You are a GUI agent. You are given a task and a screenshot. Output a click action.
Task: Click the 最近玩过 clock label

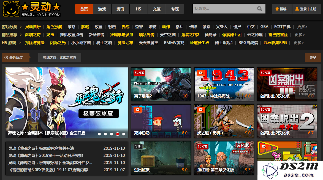tap(16, 58)
